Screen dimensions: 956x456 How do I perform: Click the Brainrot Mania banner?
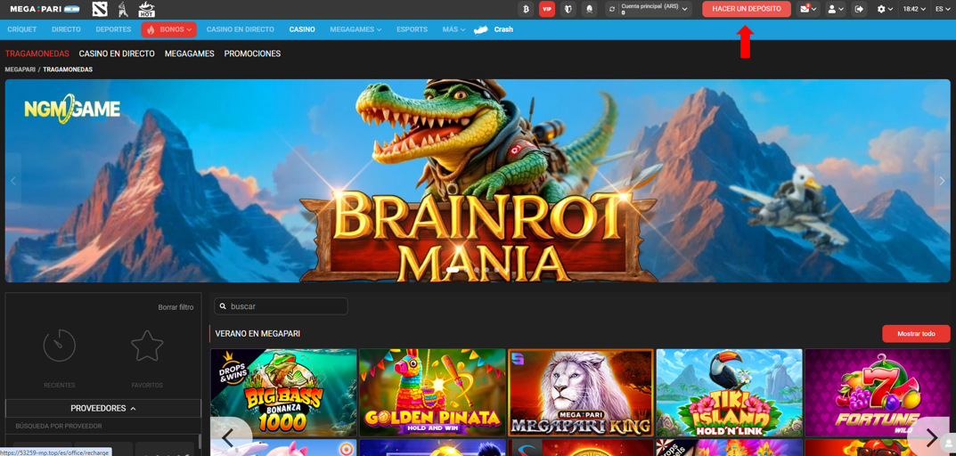pos(478,181)
